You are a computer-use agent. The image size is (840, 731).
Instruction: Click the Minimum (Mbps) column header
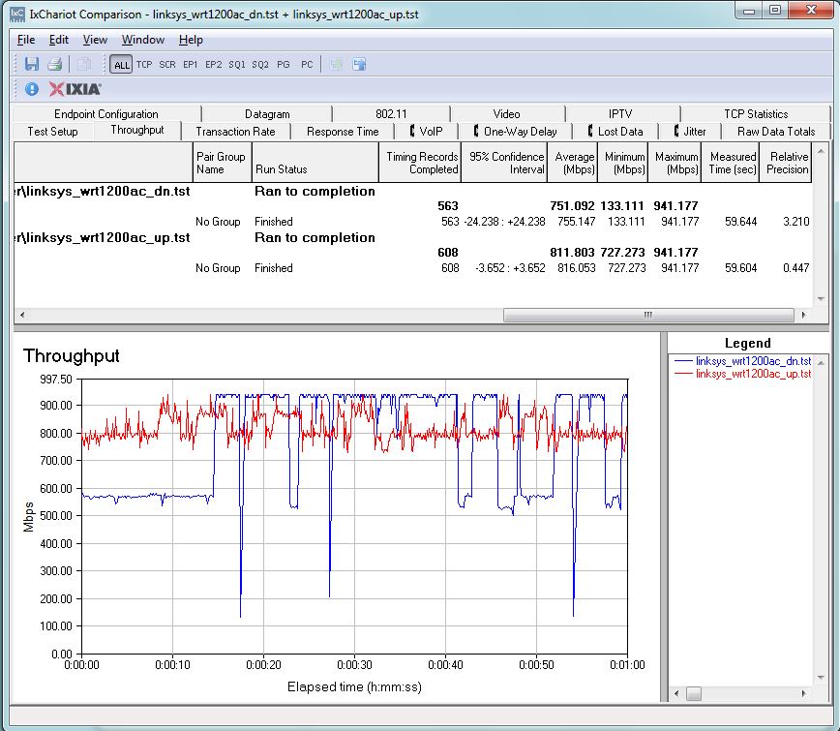(622, 163)
